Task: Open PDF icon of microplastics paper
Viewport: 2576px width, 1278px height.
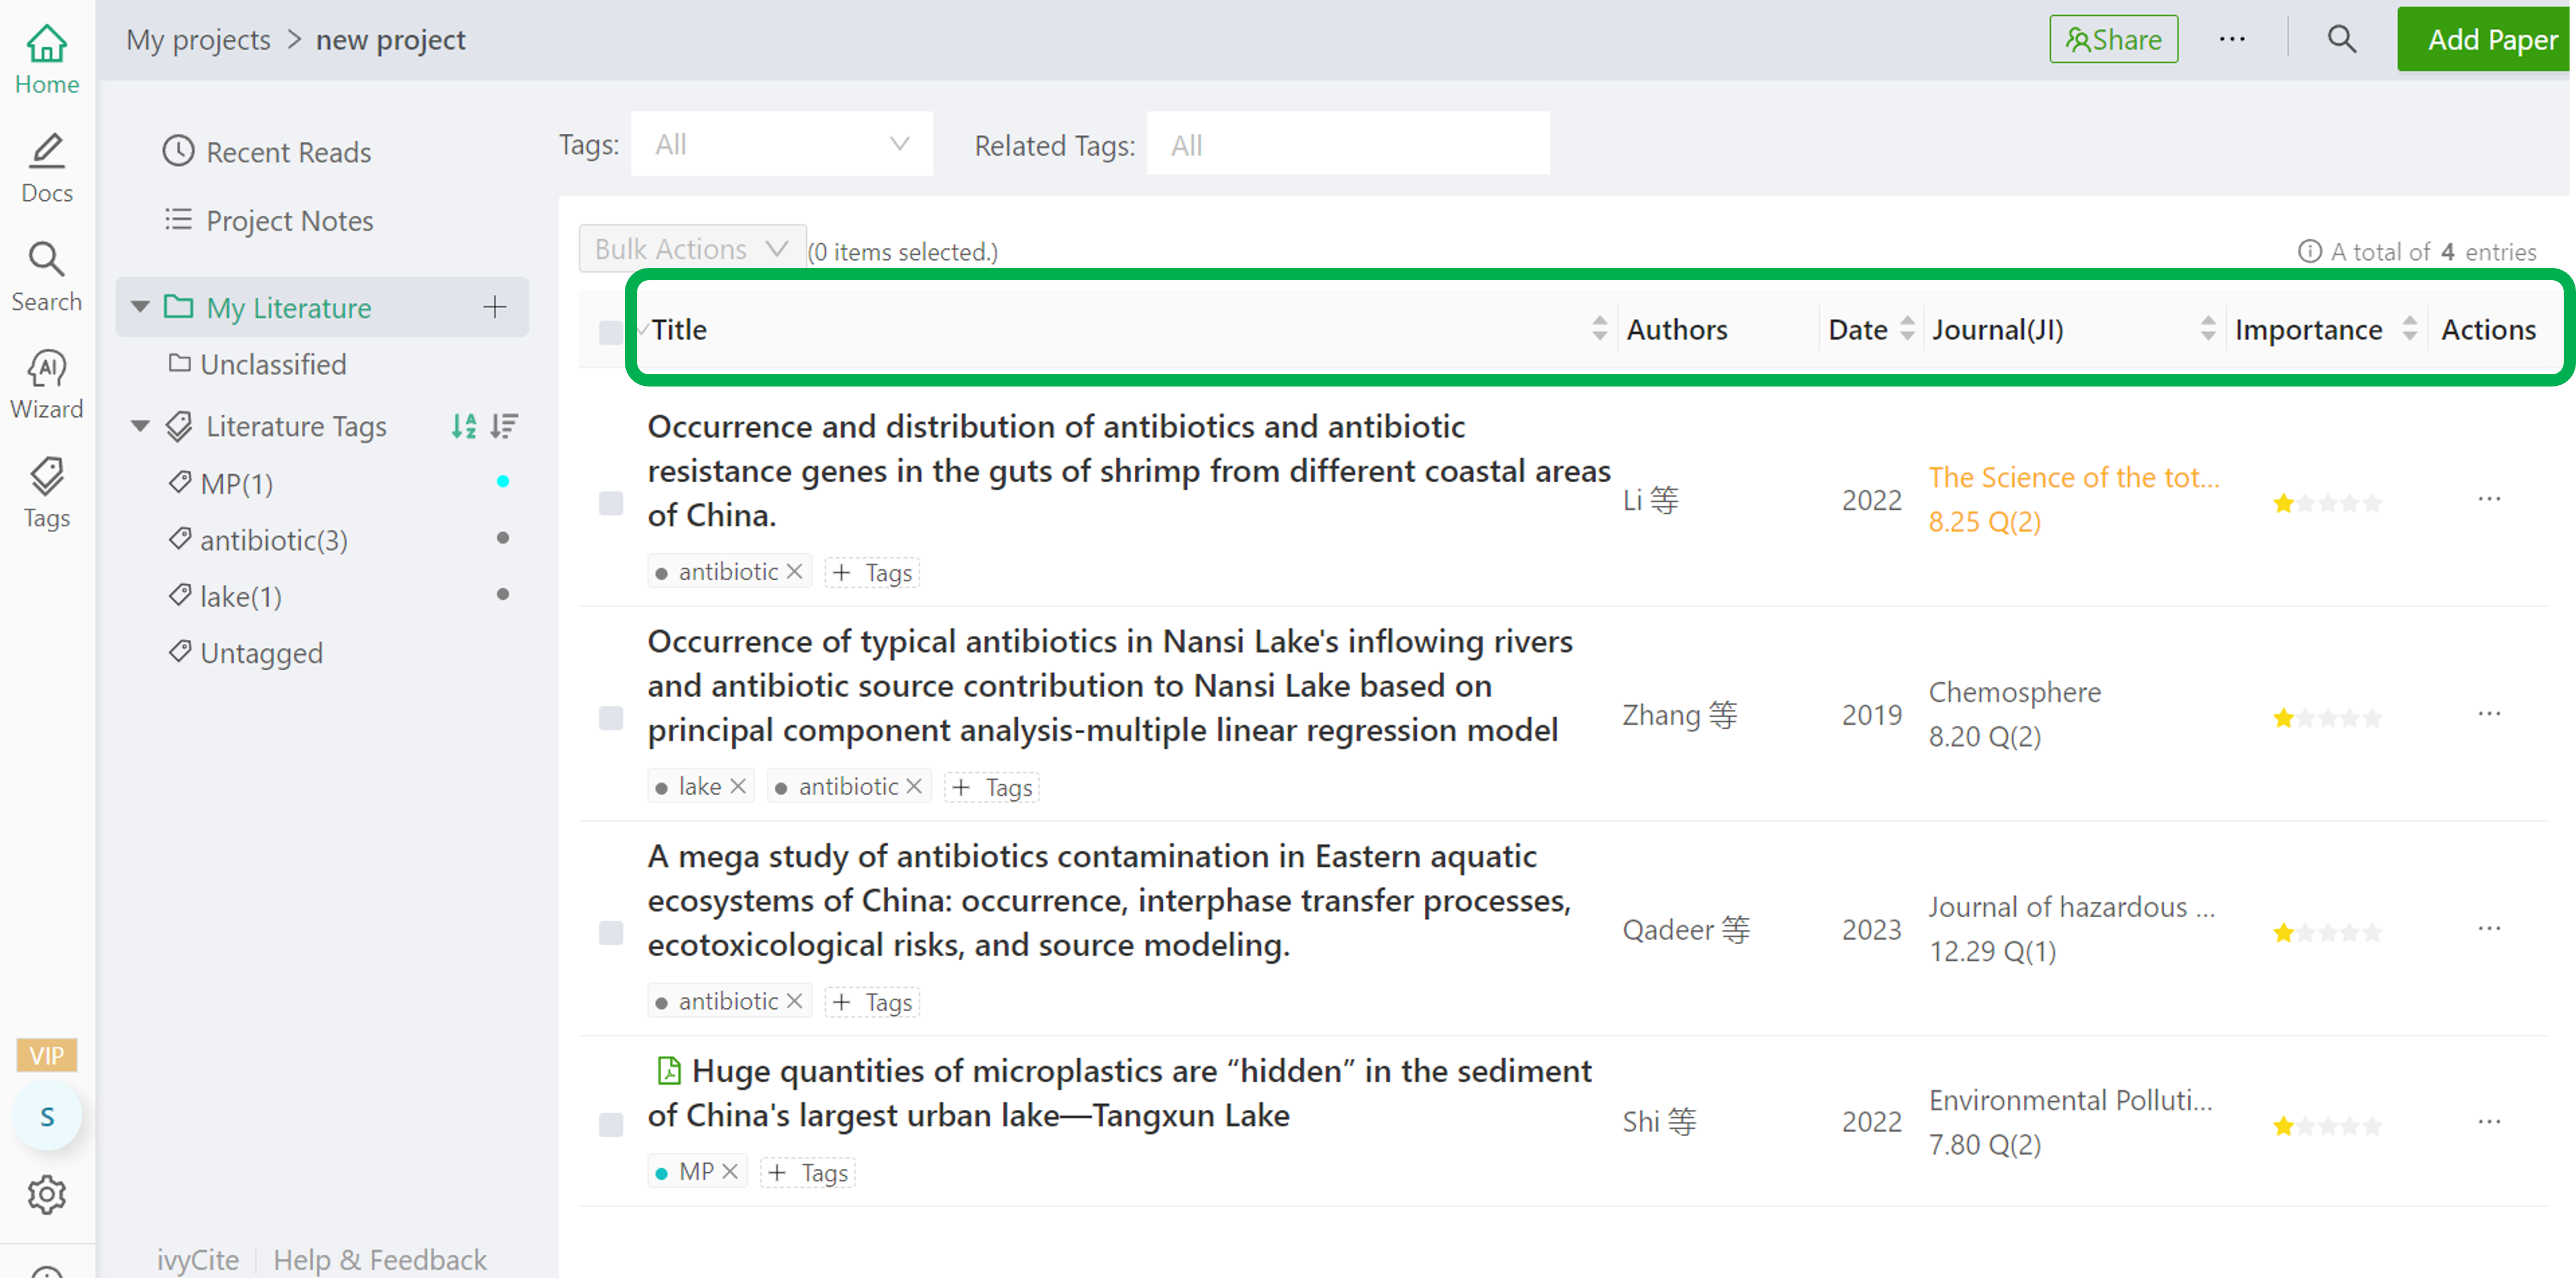Action: [668, 1071]
